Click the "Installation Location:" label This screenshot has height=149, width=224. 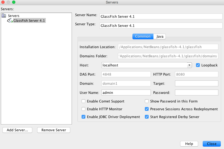[97, 47]
